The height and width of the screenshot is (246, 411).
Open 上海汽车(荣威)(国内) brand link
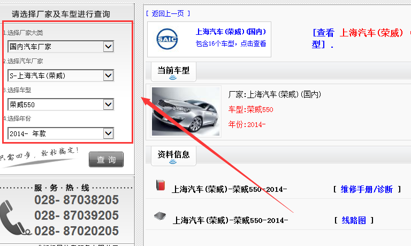pyautogui.click(x=231, y=32)
